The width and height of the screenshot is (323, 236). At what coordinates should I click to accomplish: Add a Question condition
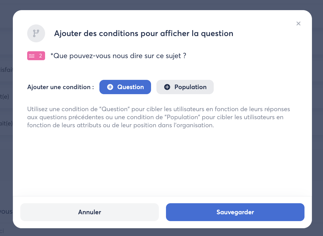pos(125,87)
